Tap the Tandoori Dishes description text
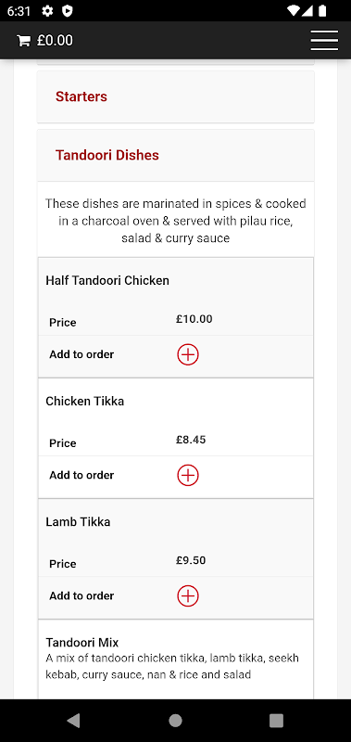The height and width of the screenshot is (742, 351). [176, 221]
